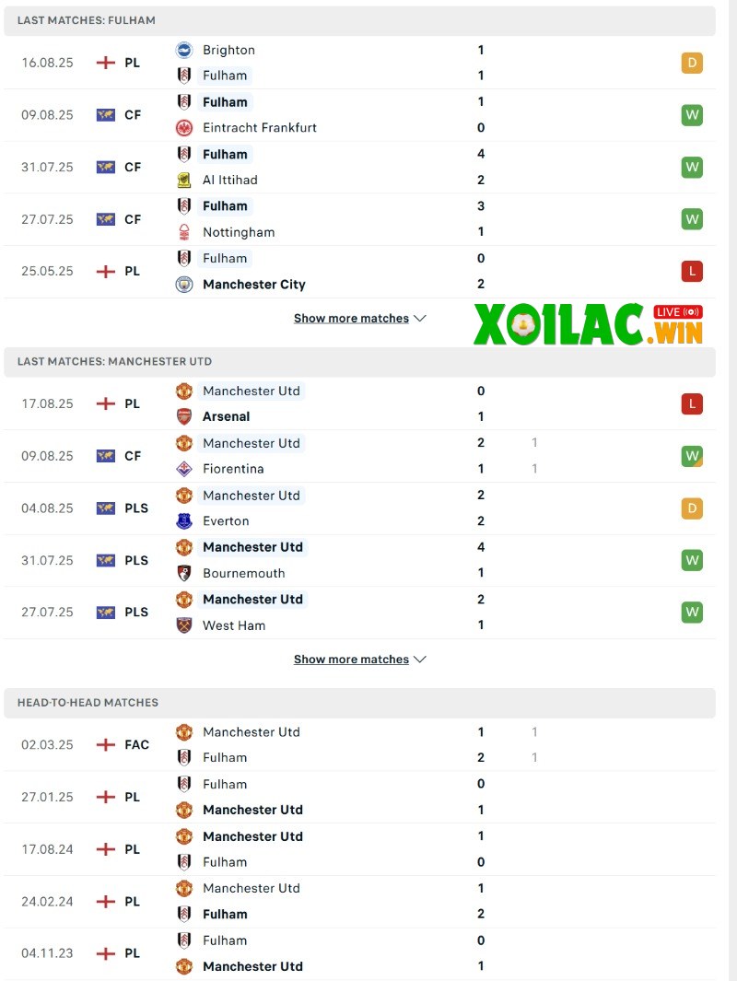
Task: Expand Show more matches under Fulham
Action: click(359, 319)
